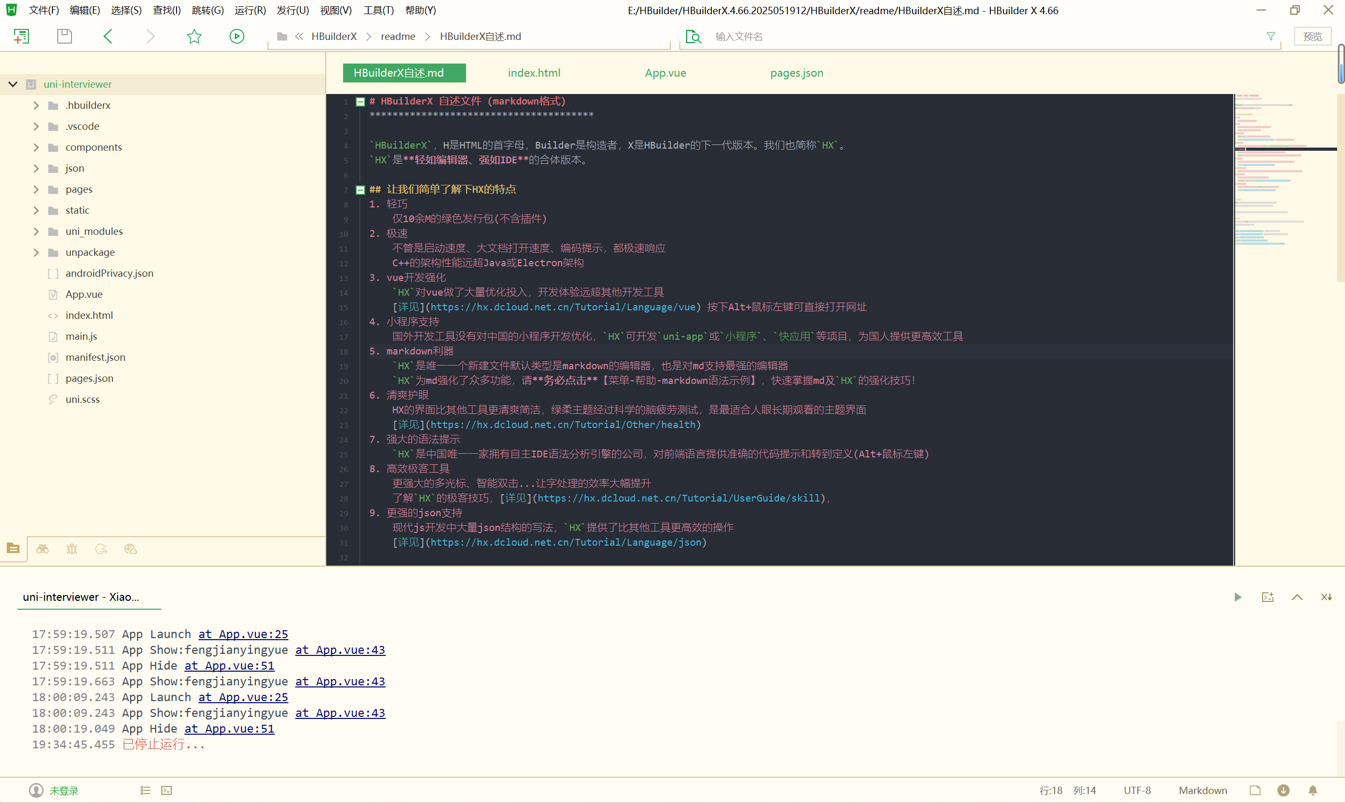The width and height of the screenshot is (1345, 803).
Task: Click the status bar document icon
Action: [1255, 790]
